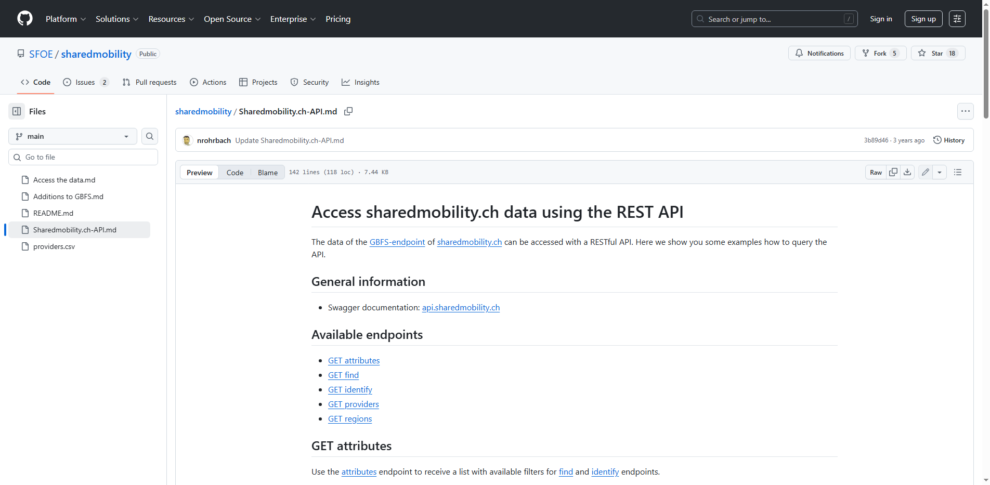Download the raw file via the download icon
The height and width of the screenshot is (485, 990).
[907, 172]
